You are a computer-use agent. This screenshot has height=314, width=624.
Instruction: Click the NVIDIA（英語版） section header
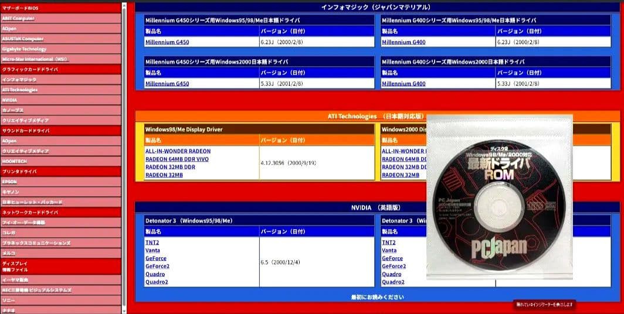377,207
